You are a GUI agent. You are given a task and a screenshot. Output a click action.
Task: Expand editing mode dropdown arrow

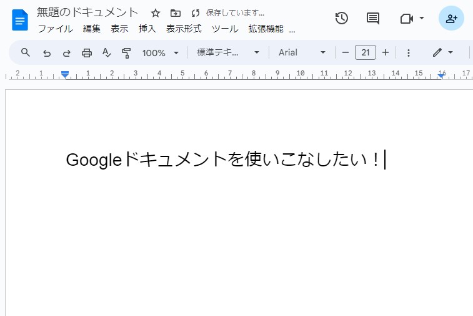click(x=451, y=52)
